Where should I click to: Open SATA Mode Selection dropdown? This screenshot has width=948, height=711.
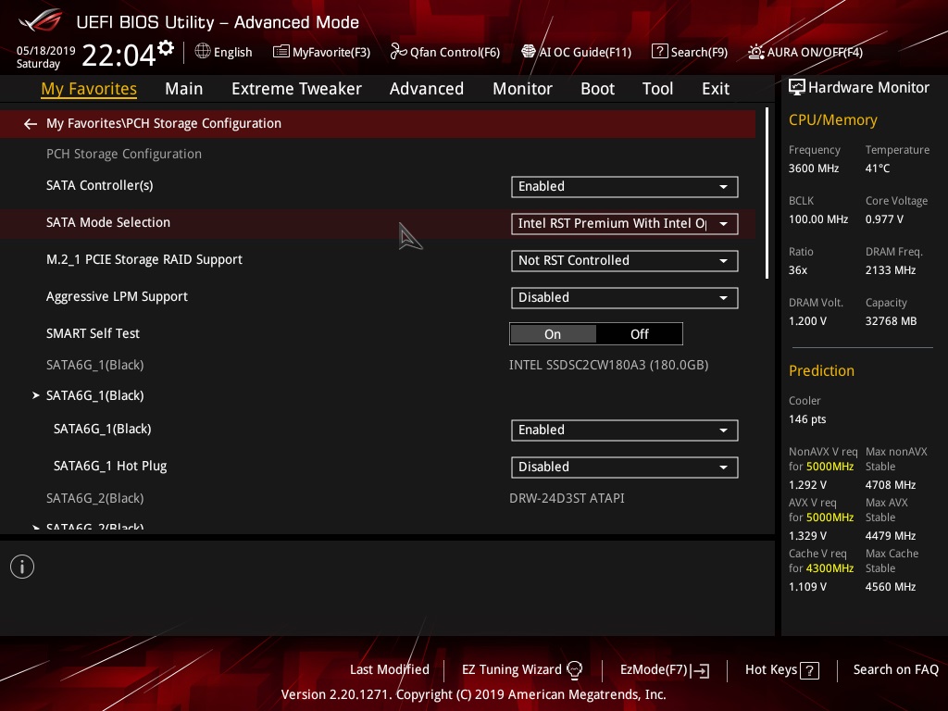tap(625, 224)
